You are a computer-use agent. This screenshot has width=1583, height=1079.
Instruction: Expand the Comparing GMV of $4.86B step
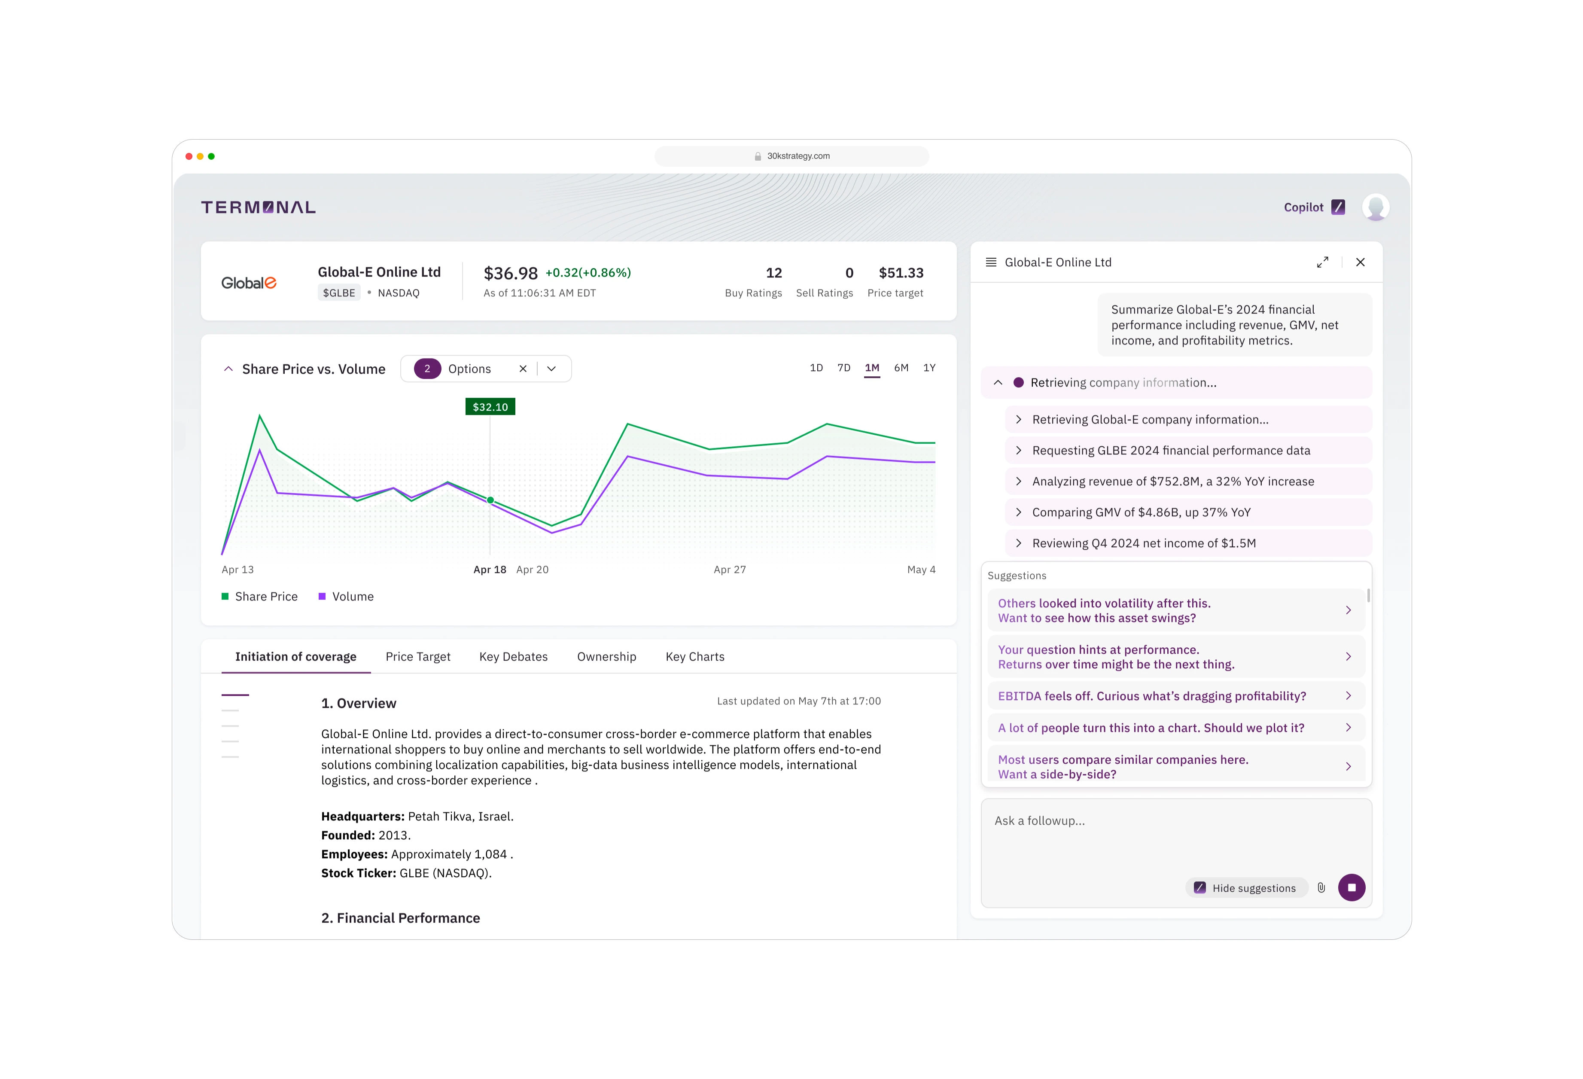coord(1019,512)
